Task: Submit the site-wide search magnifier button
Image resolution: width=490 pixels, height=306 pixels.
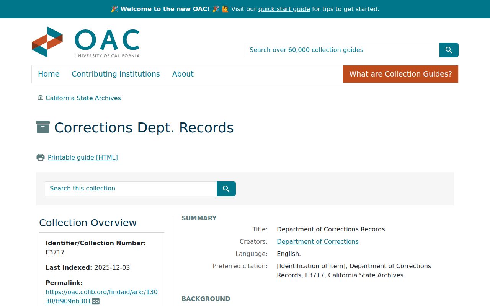Action: coord(449,50)
